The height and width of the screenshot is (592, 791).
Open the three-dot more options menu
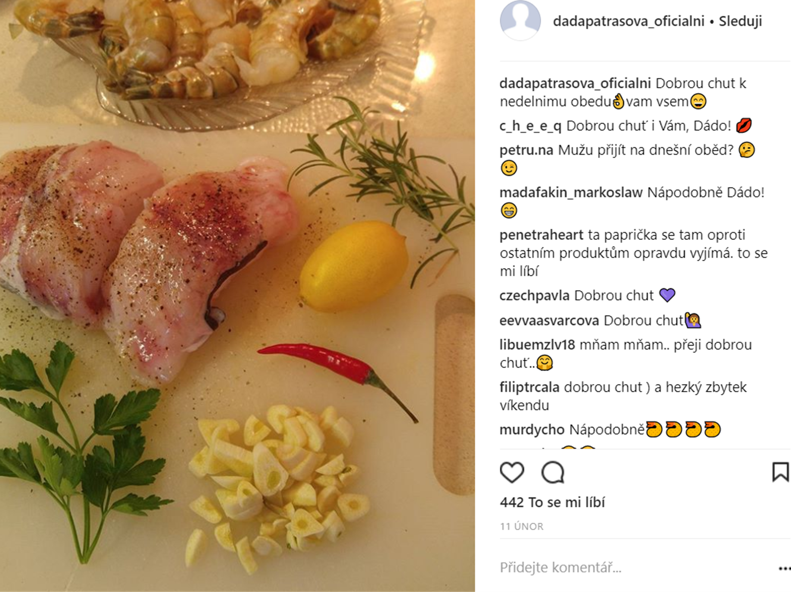[784, 568]
